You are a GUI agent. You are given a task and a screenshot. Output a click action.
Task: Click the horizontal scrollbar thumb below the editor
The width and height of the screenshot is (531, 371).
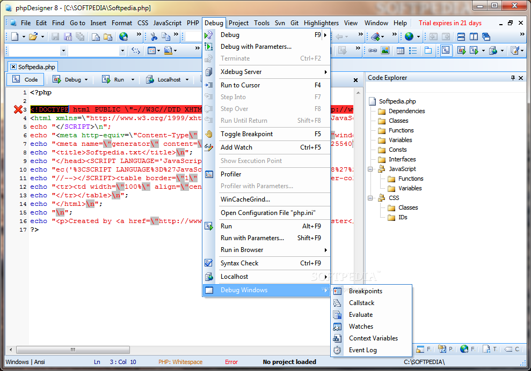[x=73, y=350]
